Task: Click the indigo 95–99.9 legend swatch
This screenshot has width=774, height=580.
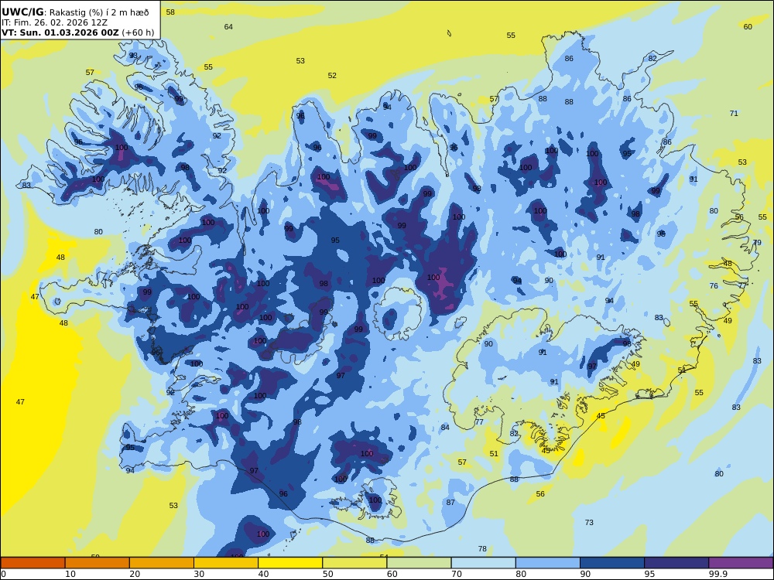Action: [676, 563]
